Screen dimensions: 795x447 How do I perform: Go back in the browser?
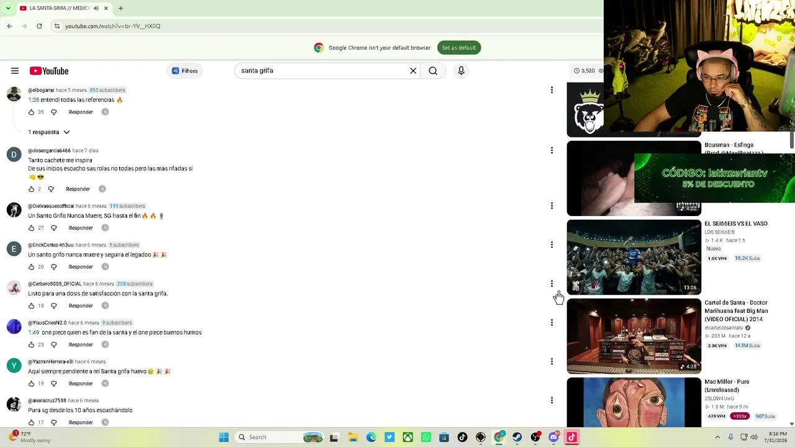click(x=9, y=26)
